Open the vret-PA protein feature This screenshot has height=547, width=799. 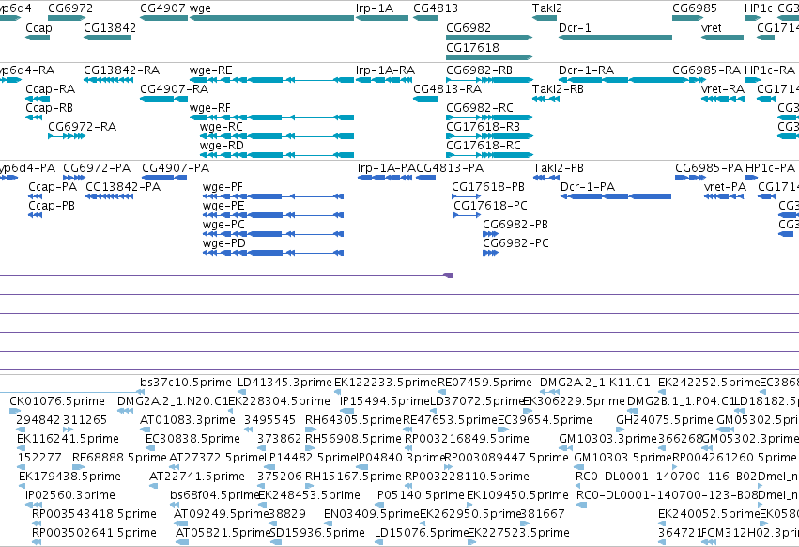click(x=724, y=196)
